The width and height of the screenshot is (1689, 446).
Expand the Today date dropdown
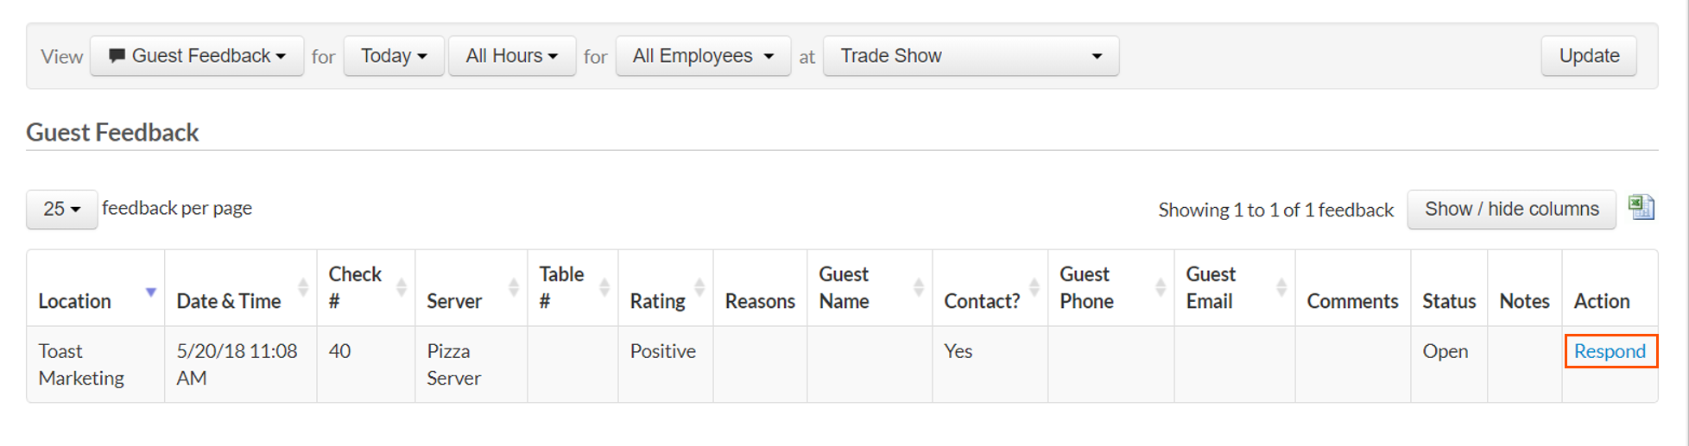[x=394, y=56]
